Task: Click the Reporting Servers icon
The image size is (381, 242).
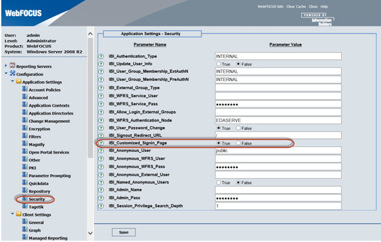Action: tap(12, 66)
